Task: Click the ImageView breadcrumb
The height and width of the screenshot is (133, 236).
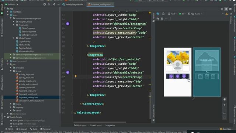Action: click(x=110, y=125)
